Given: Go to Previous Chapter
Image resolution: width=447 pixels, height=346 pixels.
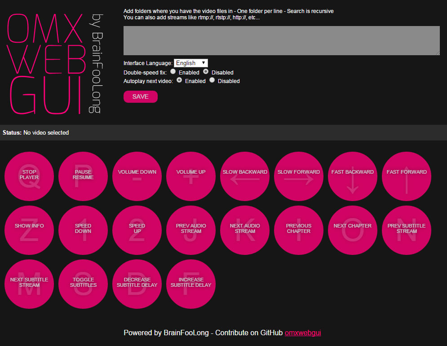Looking at the screenshot, I should click(298, 230).
